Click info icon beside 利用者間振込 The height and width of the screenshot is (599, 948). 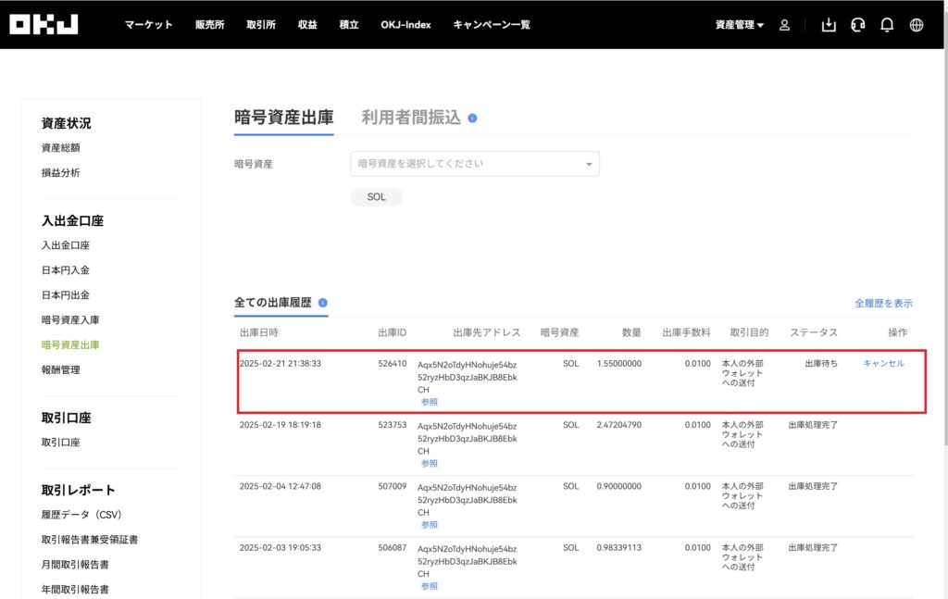click(x=472, y=119)
